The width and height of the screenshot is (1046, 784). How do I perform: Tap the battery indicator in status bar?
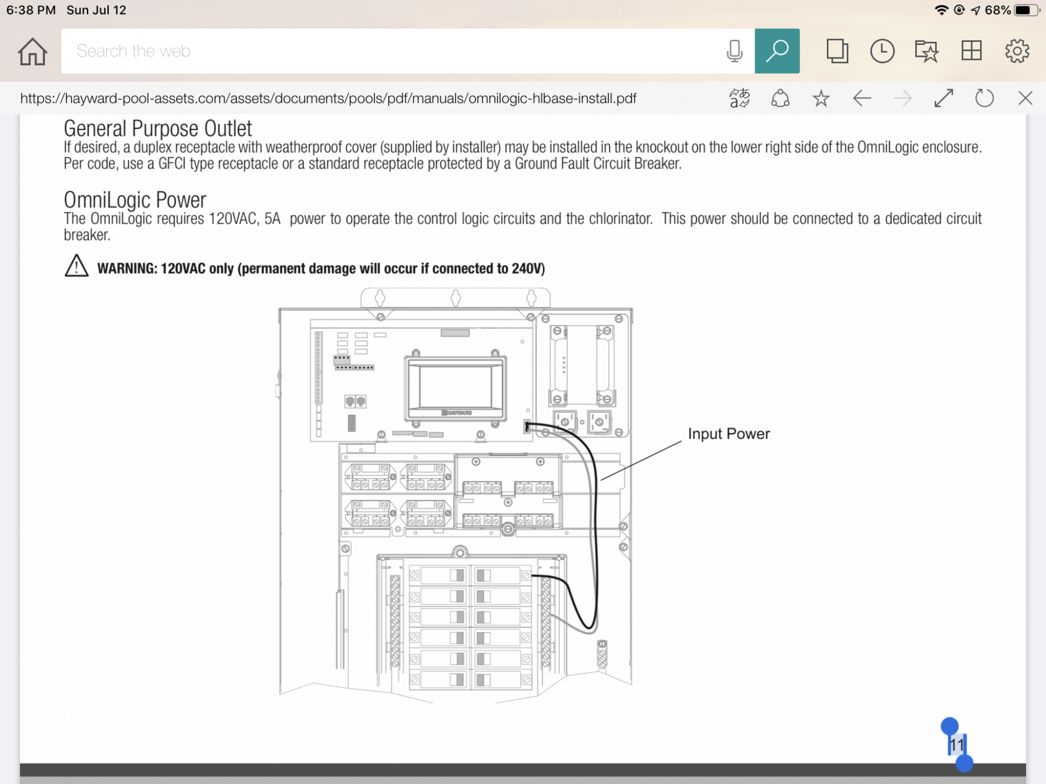click(x=1026, y=10)
